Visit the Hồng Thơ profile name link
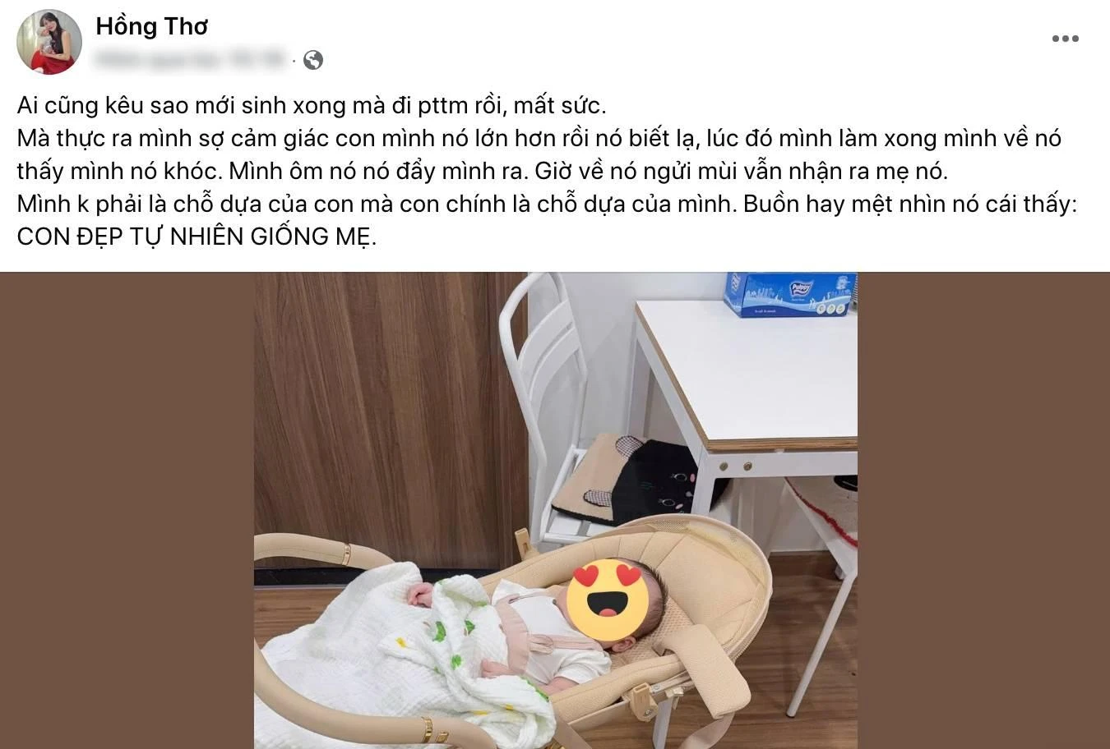 pyautogui.click(x=152, y=26)
